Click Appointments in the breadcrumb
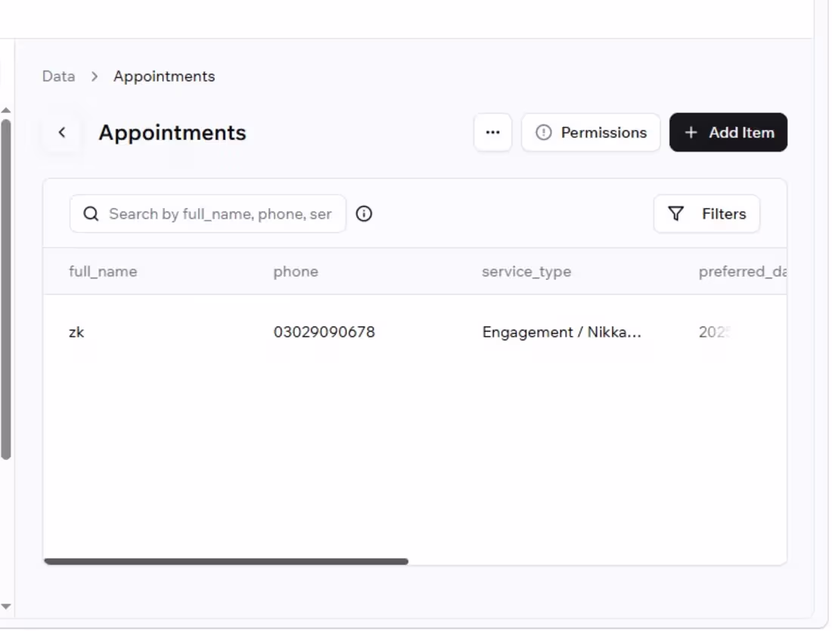 click(x=164, y=76)
